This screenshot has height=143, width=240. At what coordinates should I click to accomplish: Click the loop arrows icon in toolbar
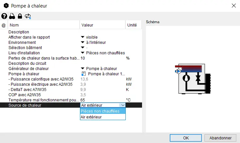tap(28, 16)
